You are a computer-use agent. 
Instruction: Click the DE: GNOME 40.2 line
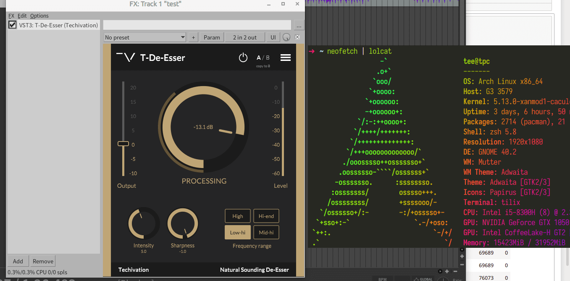click(490, 152)
